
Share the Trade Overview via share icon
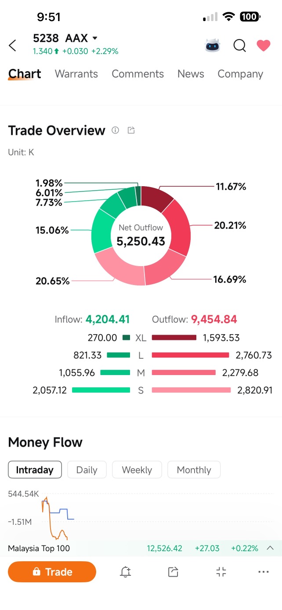click(131, 130)
